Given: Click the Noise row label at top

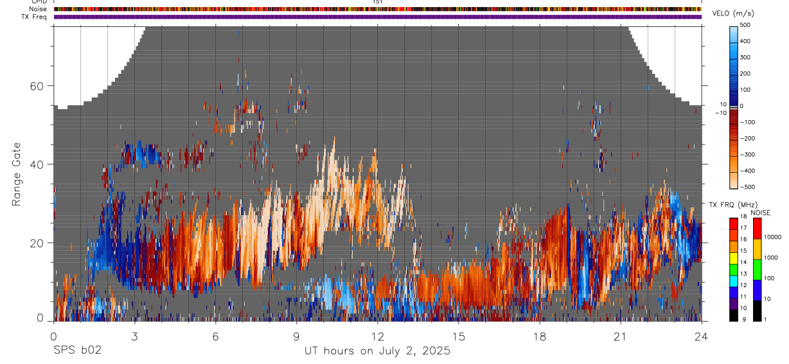Looking at the screenshot, I should tap(38, 9).
